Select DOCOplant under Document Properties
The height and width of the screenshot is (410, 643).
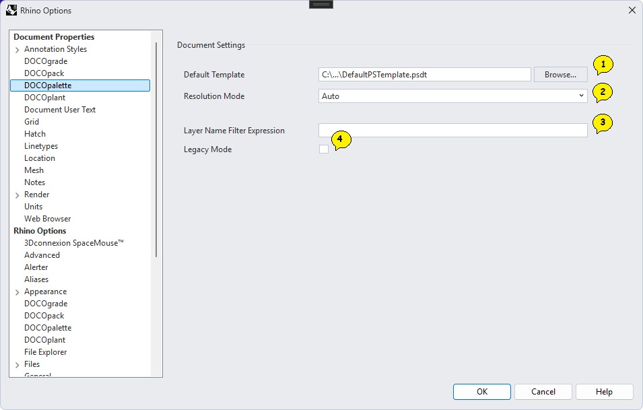coord(44,98)
